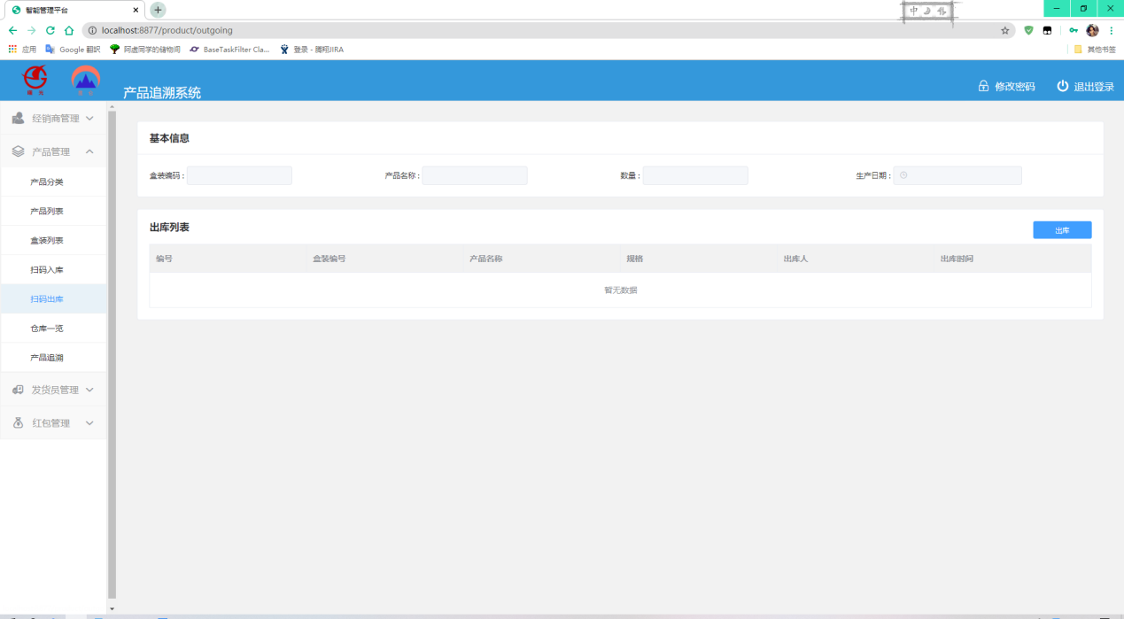Click the red logo in header
This screenshot has width=1124, height=619.
[35, 80]
